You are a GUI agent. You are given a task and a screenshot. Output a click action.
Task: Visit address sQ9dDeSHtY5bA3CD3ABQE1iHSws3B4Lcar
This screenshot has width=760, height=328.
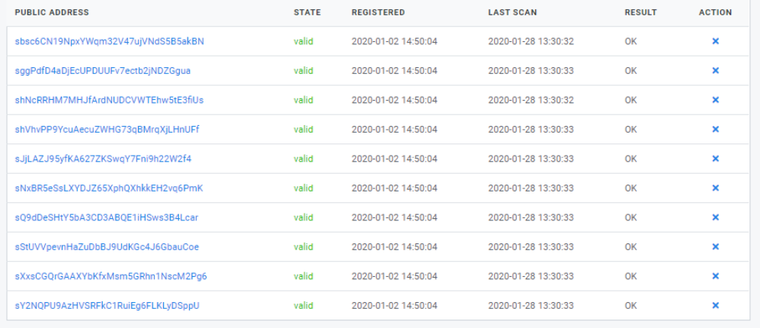tap(107, 217)
